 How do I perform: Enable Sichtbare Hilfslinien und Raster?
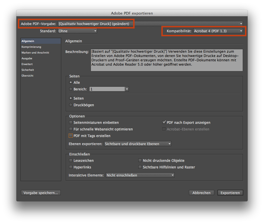tap(140, 167)
